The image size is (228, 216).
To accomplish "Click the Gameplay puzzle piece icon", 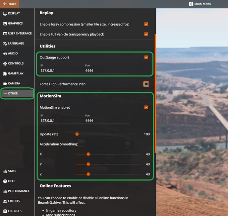I will click(5, 73).
